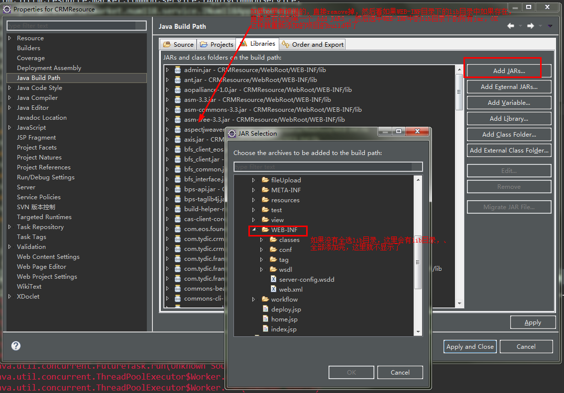Click the aopalliance-1.0.jar archive icon
This screenshot has width=564, height=393.
coord(178,90)
